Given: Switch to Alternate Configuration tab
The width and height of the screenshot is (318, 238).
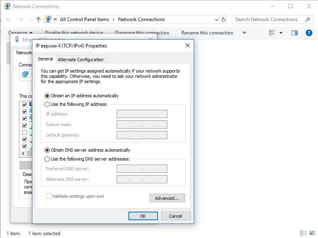Looking at the screenshot, I should tap(81, 60).
